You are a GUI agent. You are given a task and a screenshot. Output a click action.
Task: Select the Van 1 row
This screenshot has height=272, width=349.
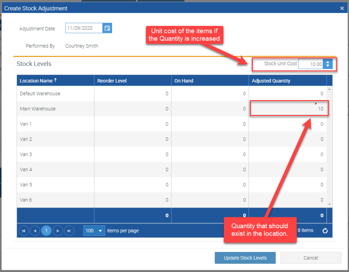click(x=172, y=124)
